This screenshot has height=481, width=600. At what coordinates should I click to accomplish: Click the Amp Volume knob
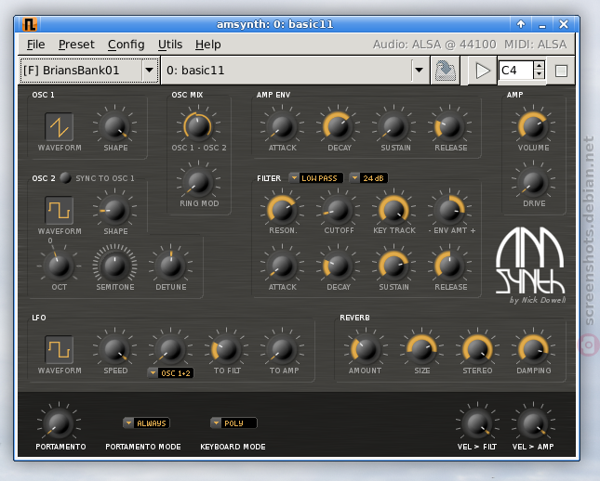[x=533, y=126]
